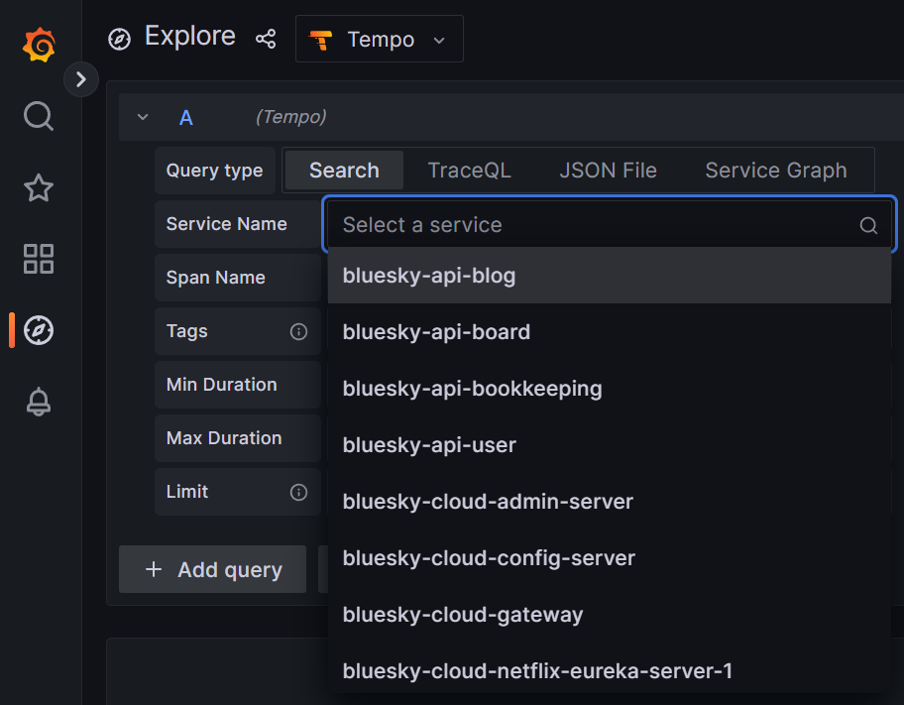The image size is (904, 705).
Task: Click the Query type label
Action: [214, 171]
